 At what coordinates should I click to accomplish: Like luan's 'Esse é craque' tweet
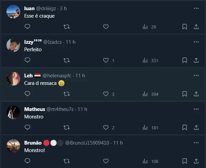pyautogui.click(x=106, y=26)
